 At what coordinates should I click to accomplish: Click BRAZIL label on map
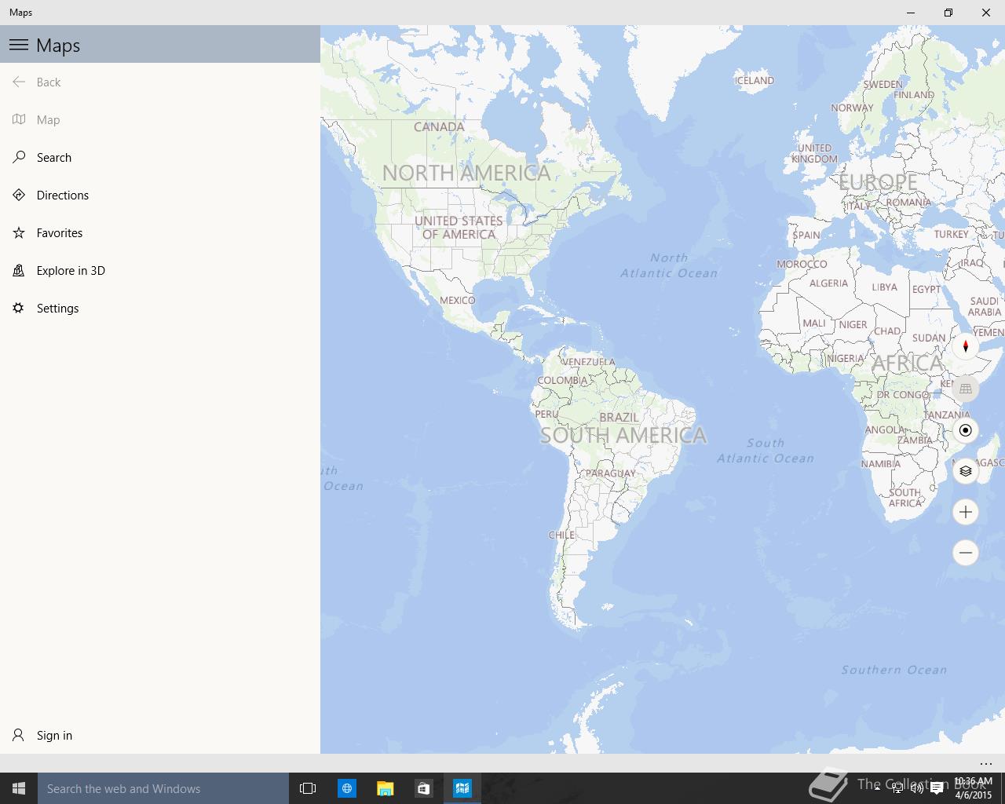coord(619,417)
